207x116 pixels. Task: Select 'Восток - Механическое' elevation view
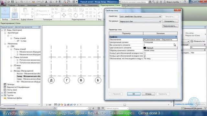tap(28, 74)
